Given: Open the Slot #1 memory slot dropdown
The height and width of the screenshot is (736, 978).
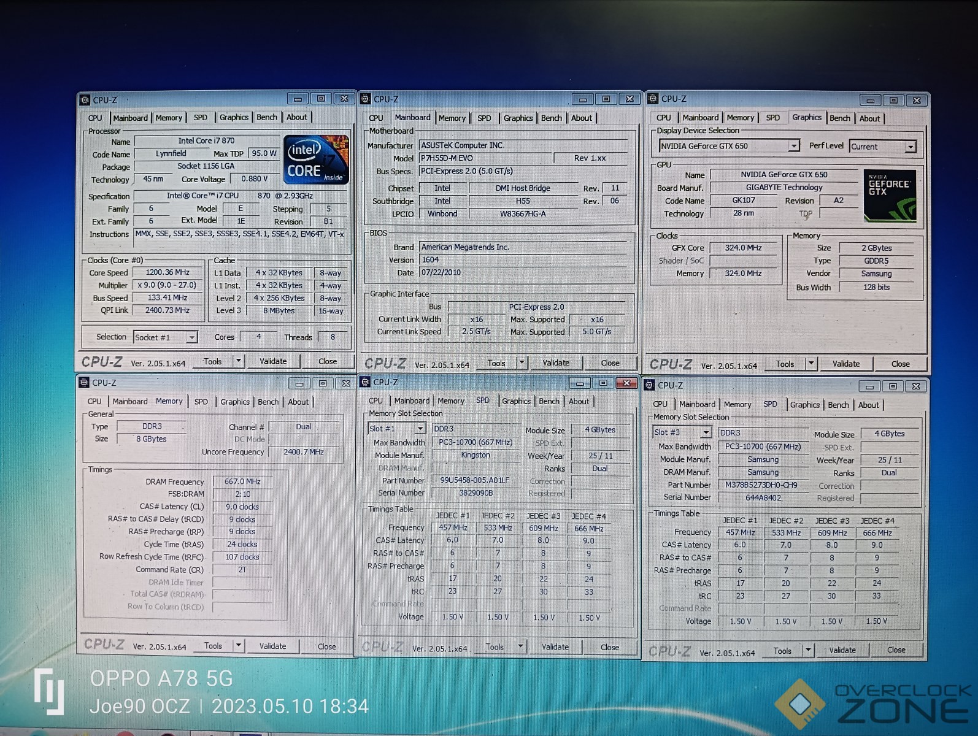Looking at the screenshot, I should pos(420,429).
